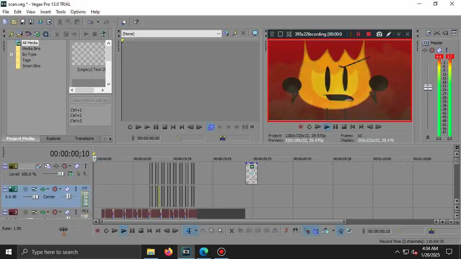The image size is (461, 259).
Task: Select Media Bins in the tree
Action: coord(31,49)
